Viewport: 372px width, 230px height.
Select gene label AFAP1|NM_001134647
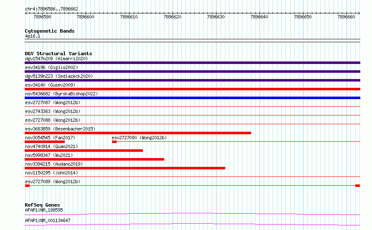(48, 220)
